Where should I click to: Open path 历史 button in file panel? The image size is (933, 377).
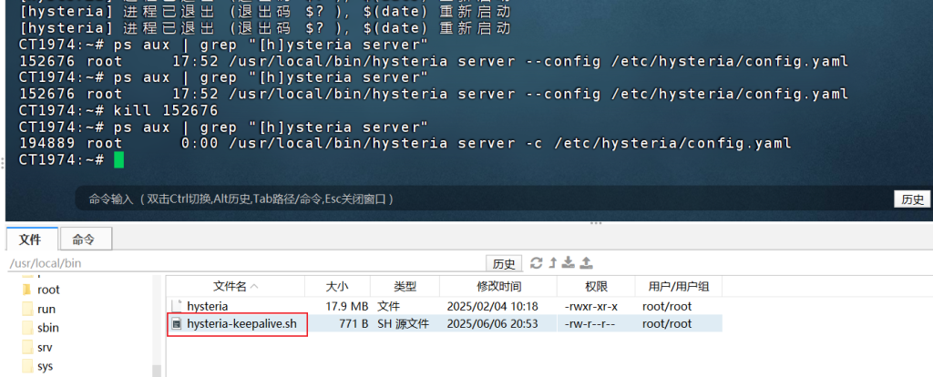pos(504,263)
